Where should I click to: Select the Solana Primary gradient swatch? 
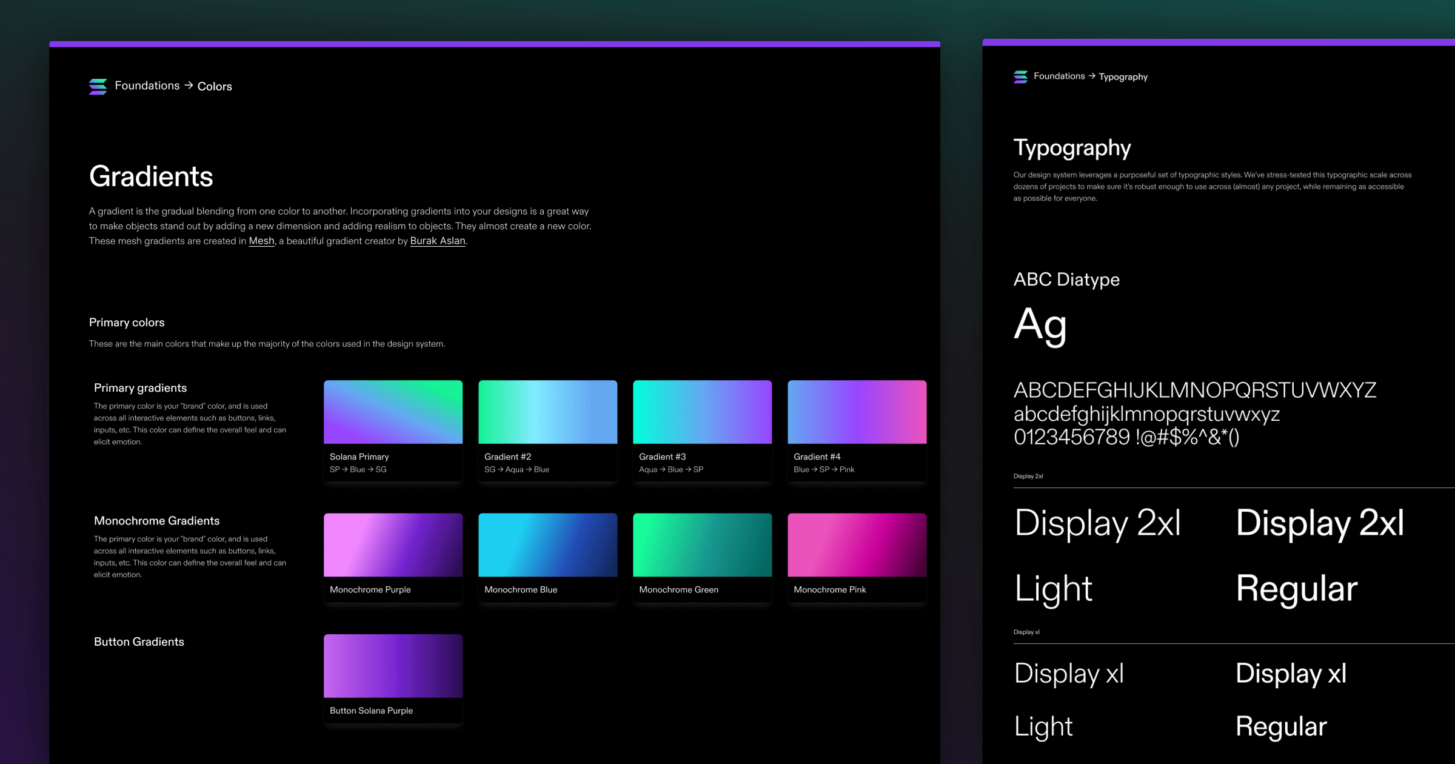(393, 411)
